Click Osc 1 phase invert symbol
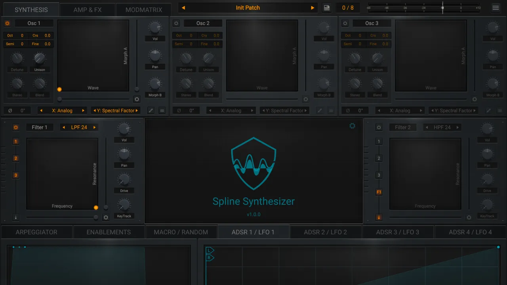This screenshot has width=507, height=285. click(10, 111)
